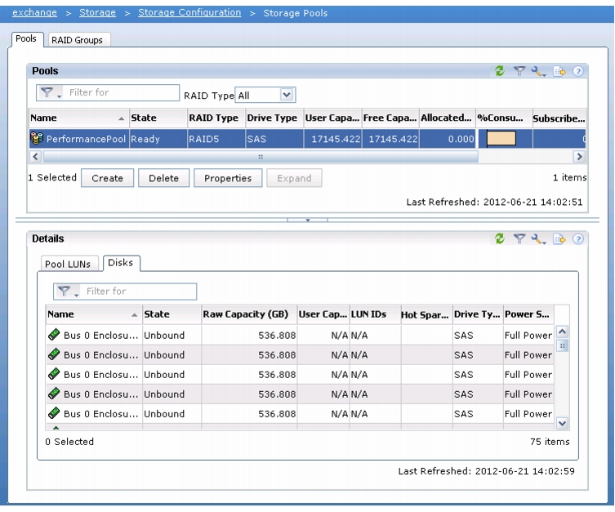Click RAID5 cell in PerformancePool row
Screen dimensions: 615x512
216,139
